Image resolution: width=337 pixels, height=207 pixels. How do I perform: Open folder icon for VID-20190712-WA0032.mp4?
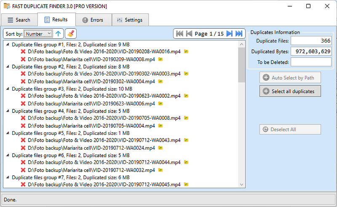coord(160,170)
